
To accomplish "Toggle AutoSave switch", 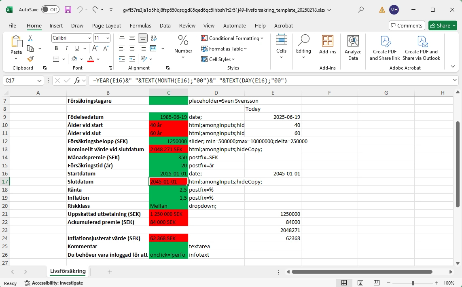I will [x=50, y=10].
